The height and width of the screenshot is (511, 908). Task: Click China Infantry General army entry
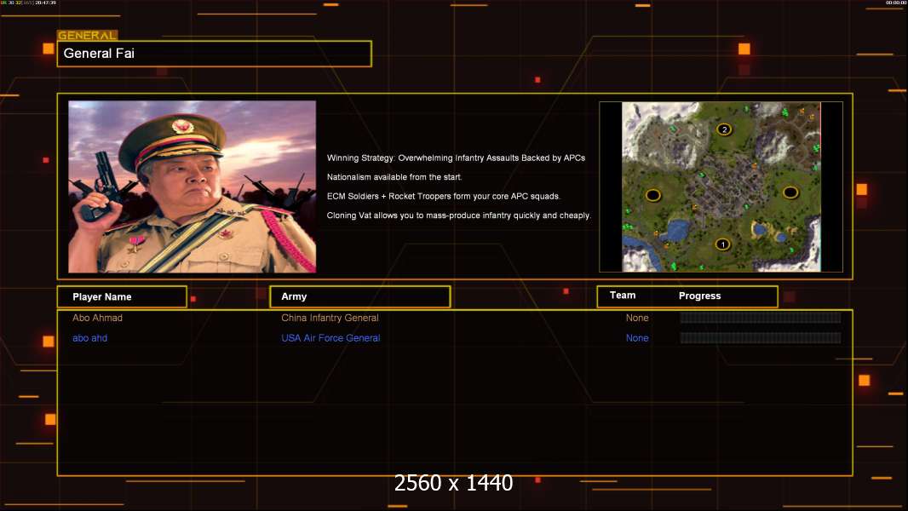coord(330,318)
